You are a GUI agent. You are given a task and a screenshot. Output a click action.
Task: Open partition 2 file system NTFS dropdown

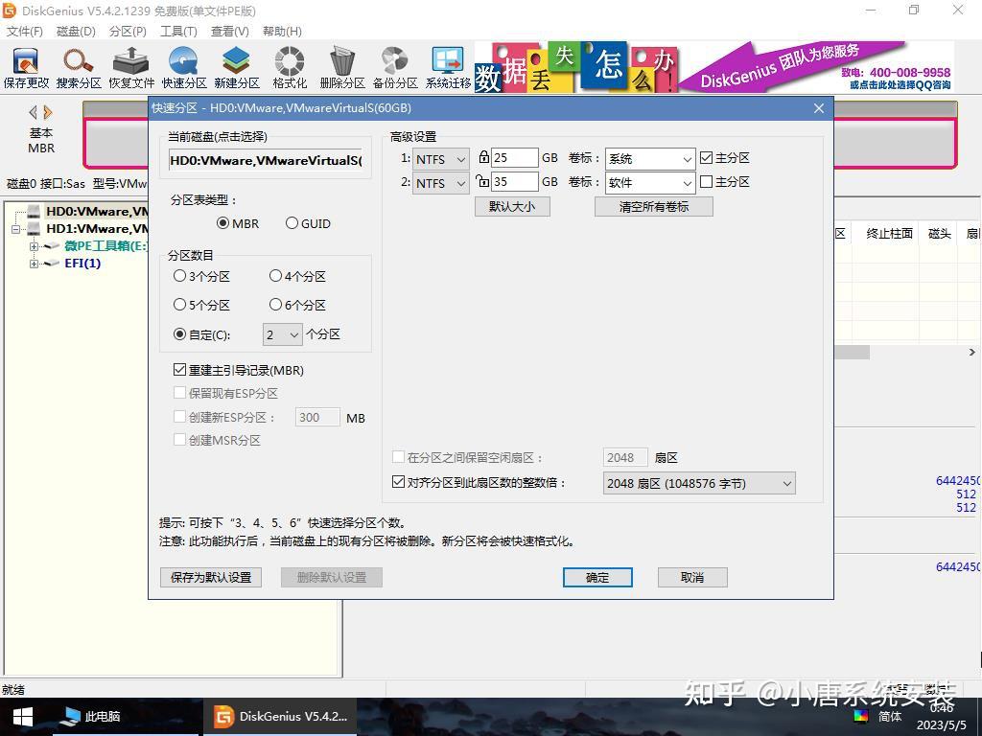point(441,183)
